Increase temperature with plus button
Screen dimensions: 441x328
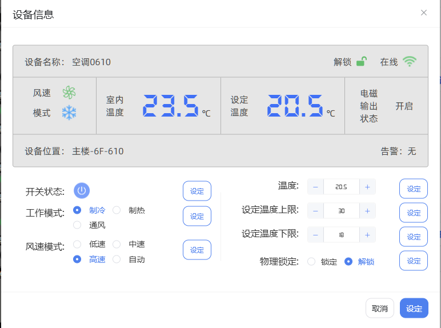tap(367, 187)
